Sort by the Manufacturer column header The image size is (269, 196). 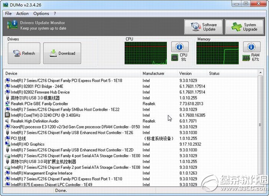159,73
